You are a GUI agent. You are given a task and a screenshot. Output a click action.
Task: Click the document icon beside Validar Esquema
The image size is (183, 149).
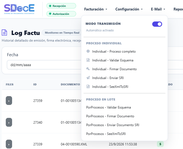[x=88, y=60]
